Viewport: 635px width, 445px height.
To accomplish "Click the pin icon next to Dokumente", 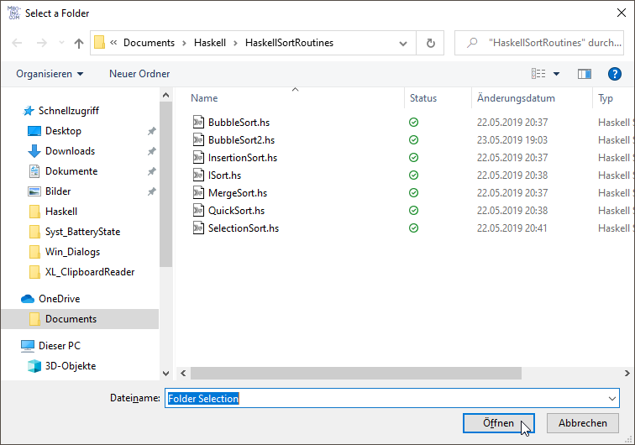I will coord(151,171).
